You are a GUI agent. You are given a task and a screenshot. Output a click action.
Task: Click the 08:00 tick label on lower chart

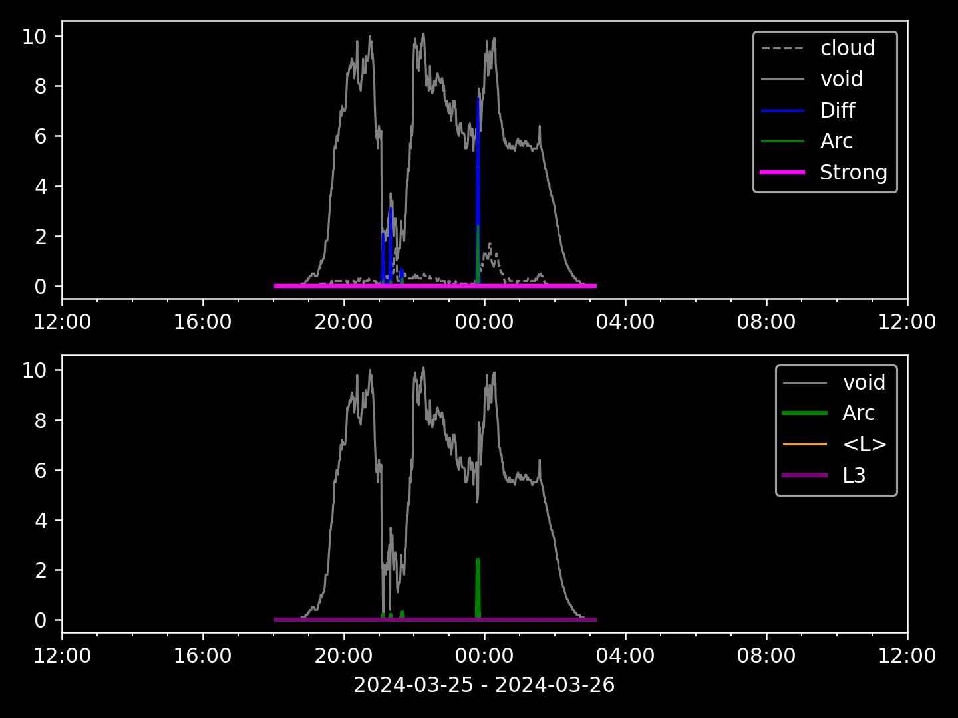pyautogui.click(x=766, y=656)
